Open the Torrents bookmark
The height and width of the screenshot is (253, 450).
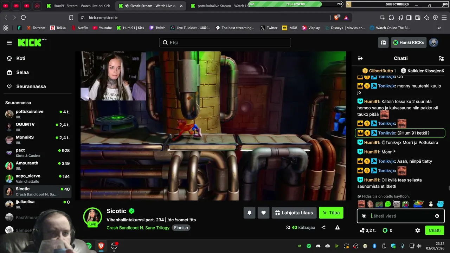click(x=35, y=28)
